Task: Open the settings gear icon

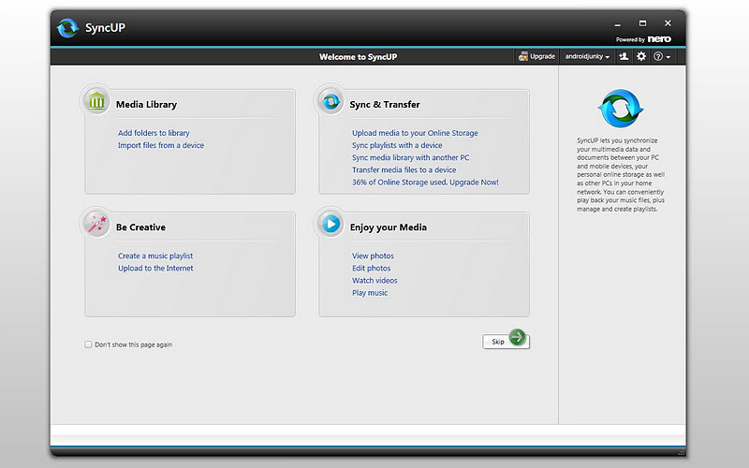Action: click(641, 57)
